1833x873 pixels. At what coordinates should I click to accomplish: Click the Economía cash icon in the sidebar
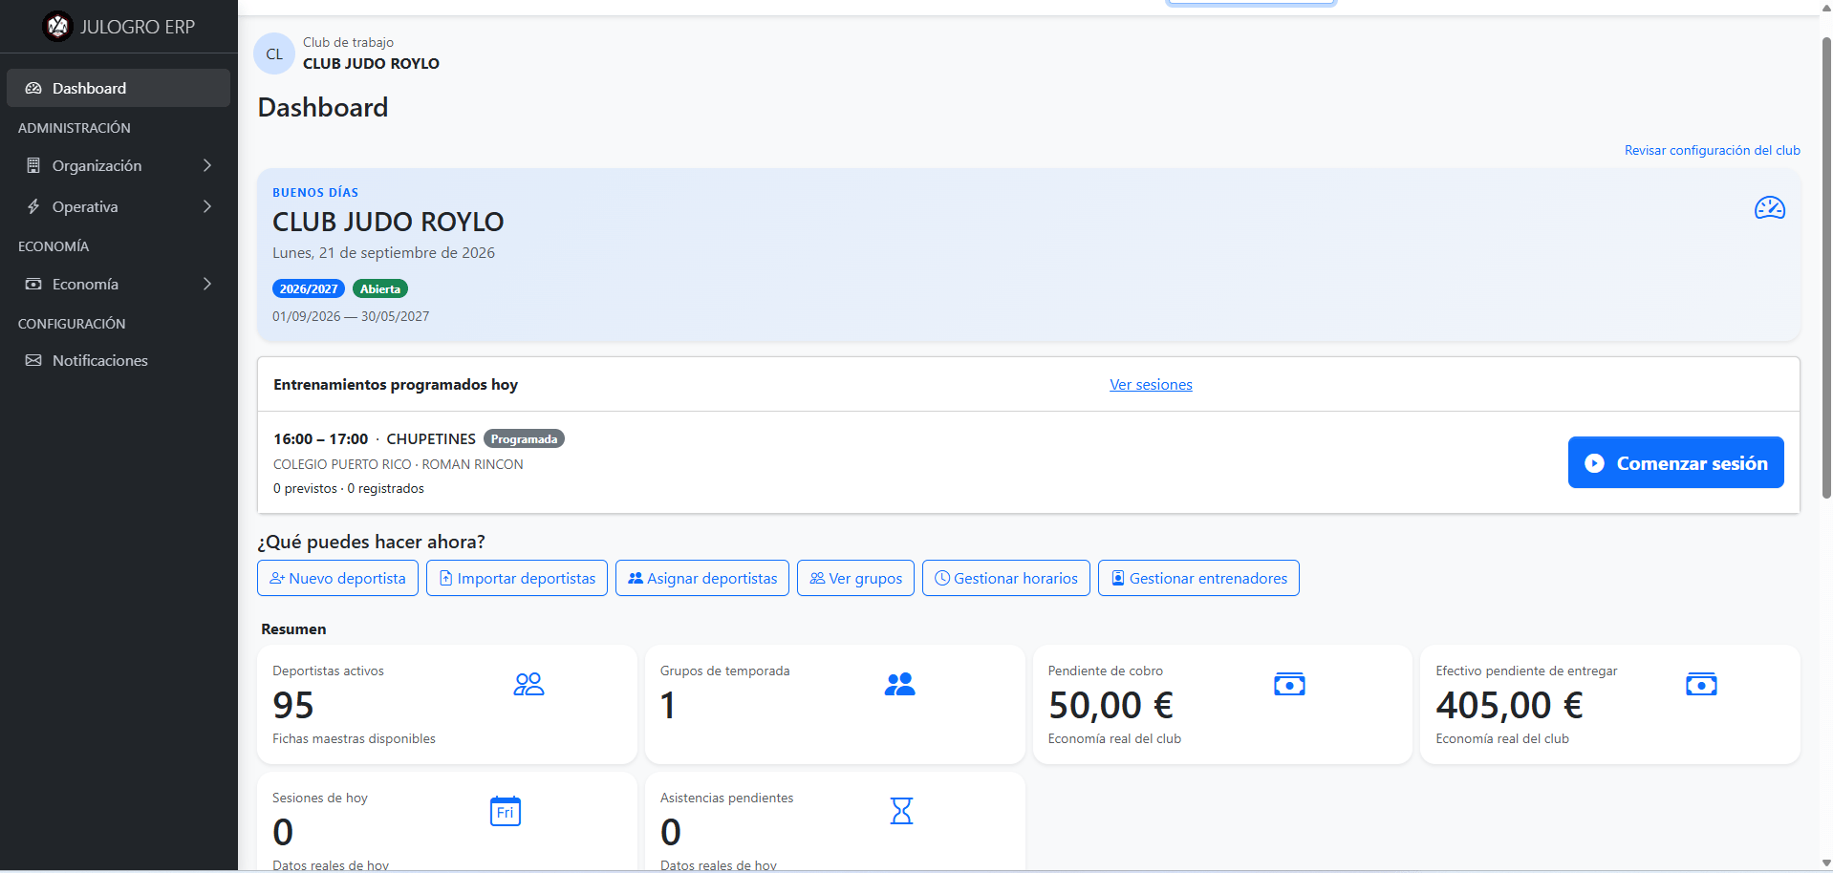pyautogui.click(x=33, y=284)
